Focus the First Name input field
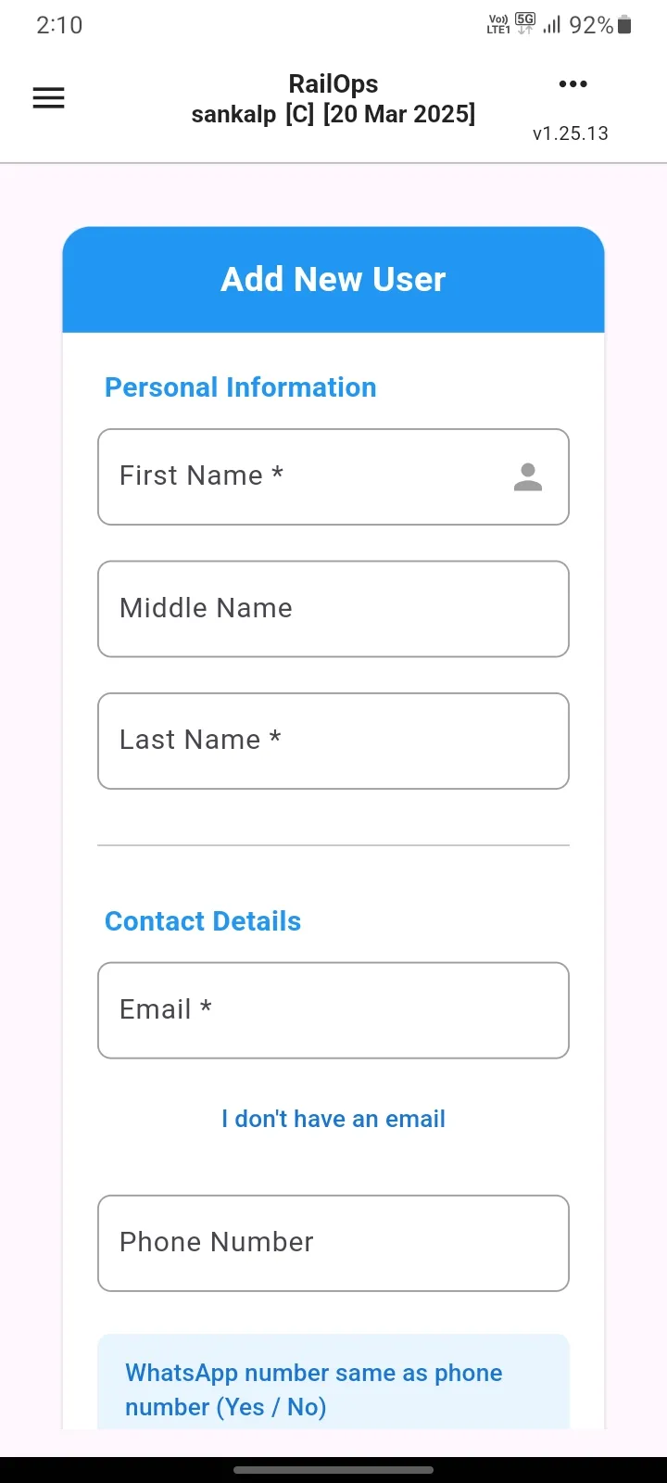 pos(333,476)
